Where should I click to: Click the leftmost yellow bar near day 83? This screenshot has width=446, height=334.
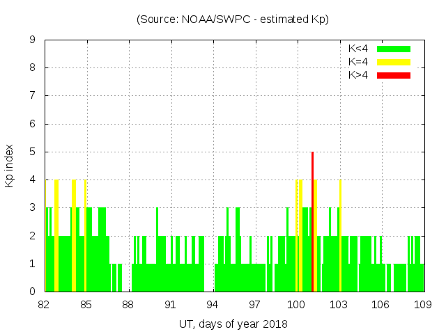pos(56,237)
